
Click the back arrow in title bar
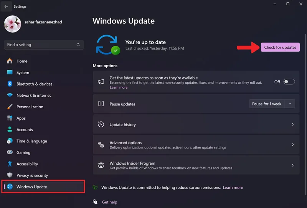click(x=6, y=7)
